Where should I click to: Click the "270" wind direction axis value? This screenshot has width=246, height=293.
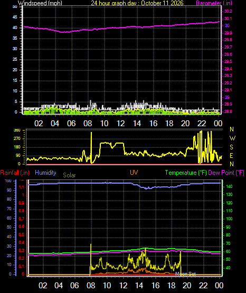[x=17, y=139]
